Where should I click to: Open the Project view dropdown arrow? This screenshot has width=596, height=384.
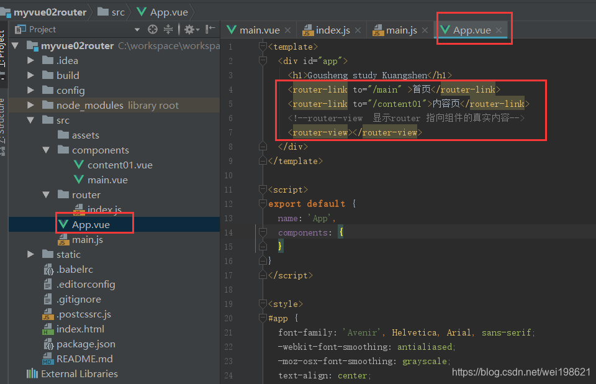point(137,30)
